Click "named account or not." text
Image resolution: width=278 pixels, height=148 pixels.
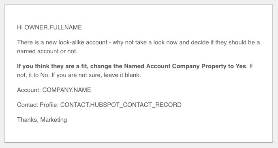click(x=47, y=51)
